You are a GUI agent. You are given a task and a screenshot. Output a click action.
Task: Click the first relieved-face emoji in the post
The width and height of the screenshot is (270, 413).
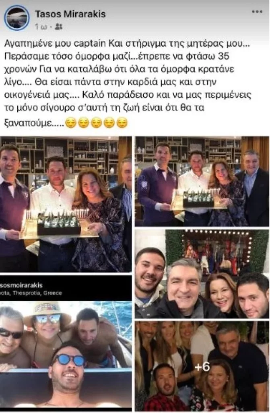tap(70, 123)
